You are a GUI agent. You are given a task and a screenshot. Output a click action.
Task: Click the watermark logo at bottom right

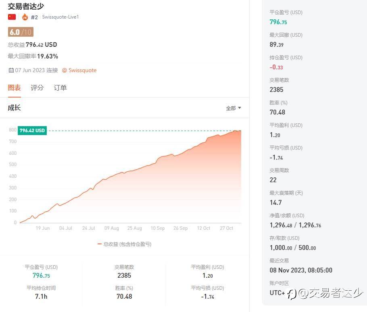pyautogui.click(x=292, y=293)
